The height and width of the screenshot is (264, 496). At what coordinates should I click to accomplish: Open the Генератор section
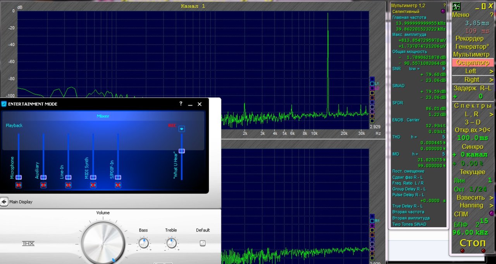click(x=472, y=46)
